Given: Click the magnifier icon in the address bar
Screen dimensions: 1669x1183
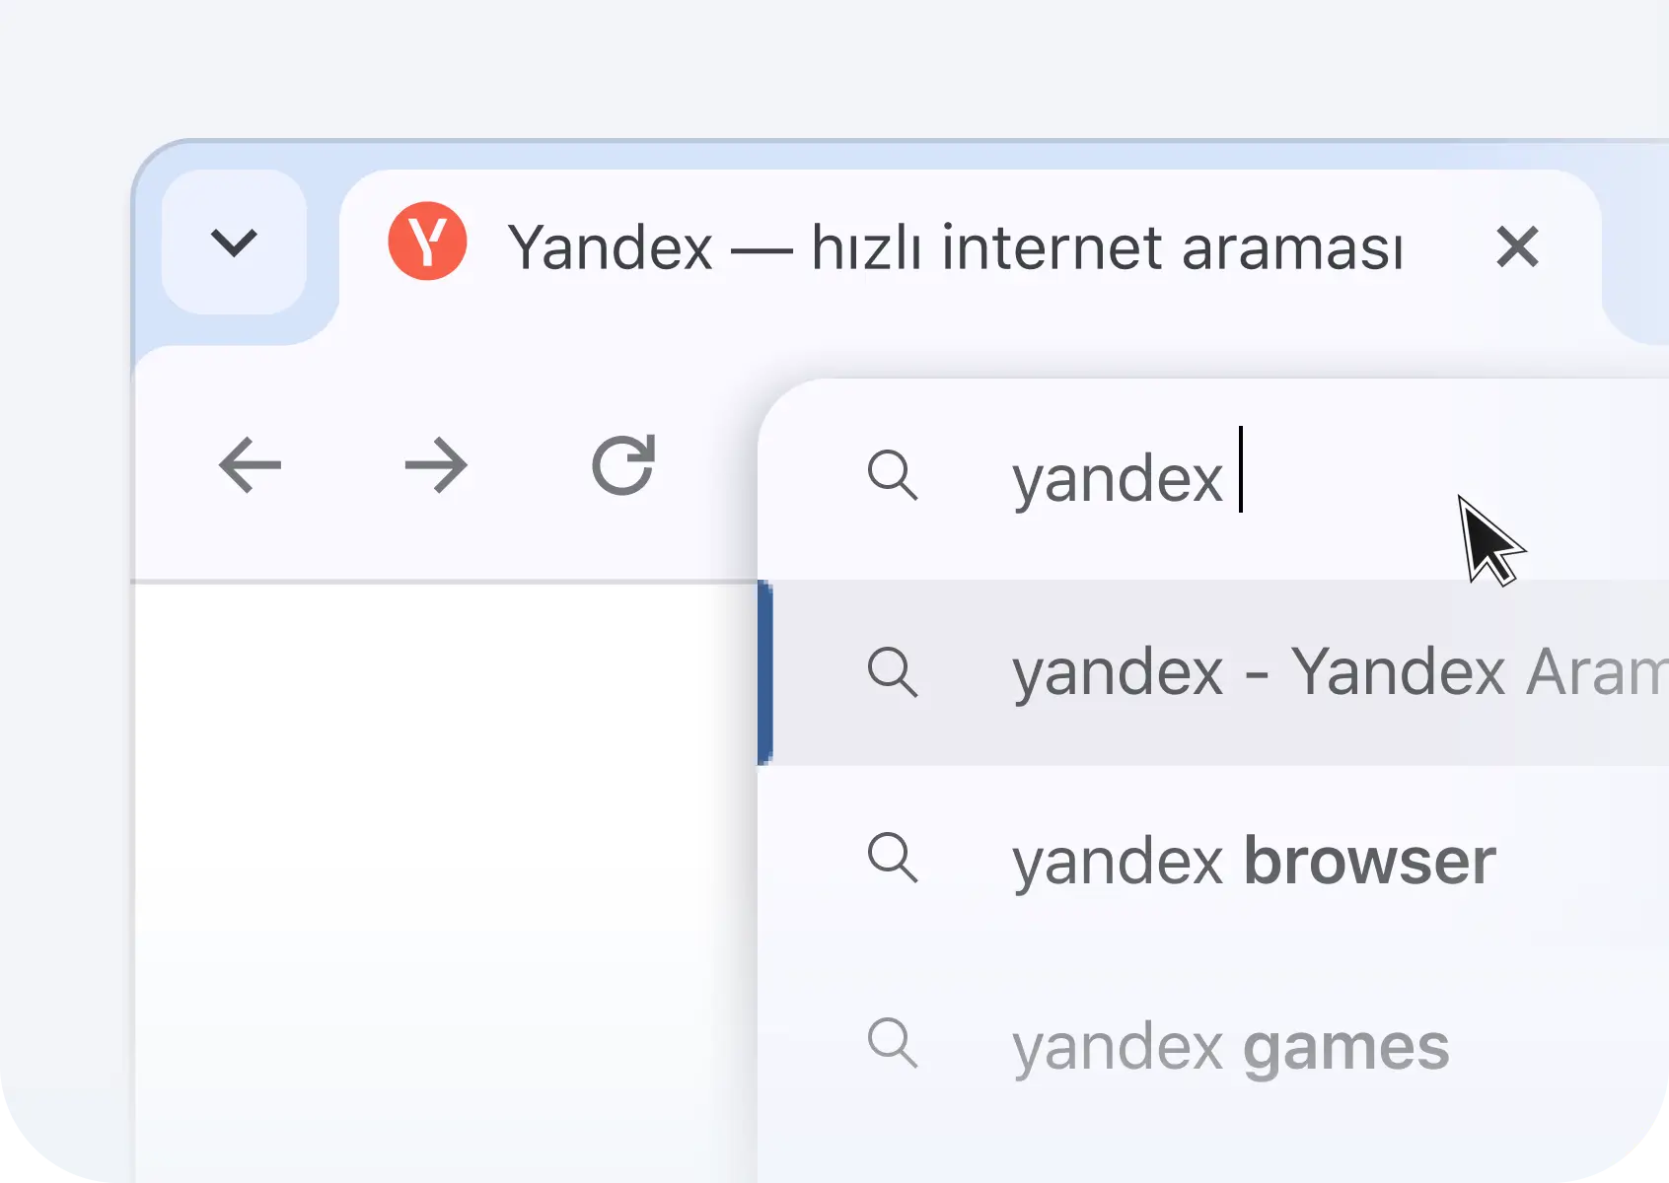Looking at the screenshot, I should (x=893, y=475).
